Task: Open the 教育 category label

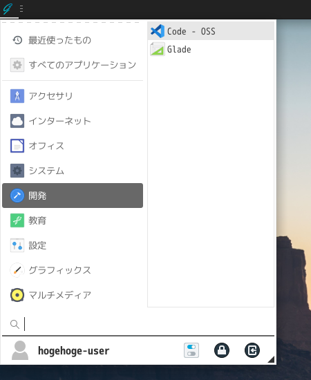Action: point(37,220)
